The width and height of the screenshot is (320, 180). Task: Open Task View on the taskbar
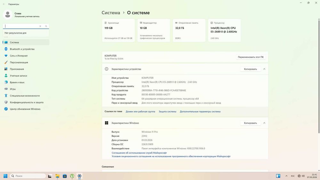(50, 176)
